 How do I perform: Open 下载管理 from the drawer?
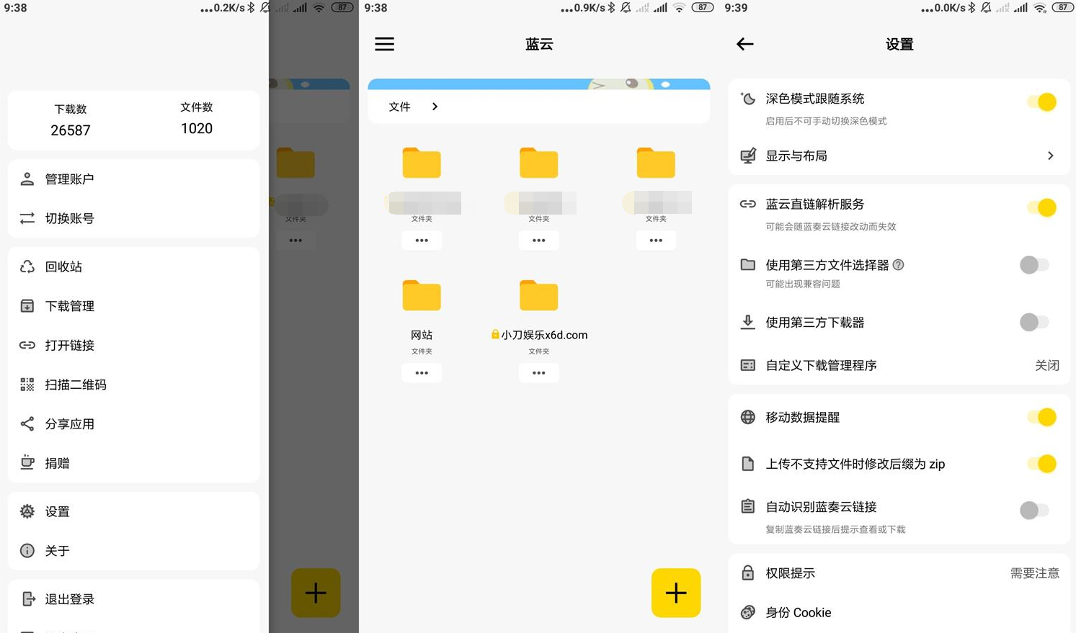point(133,306)
